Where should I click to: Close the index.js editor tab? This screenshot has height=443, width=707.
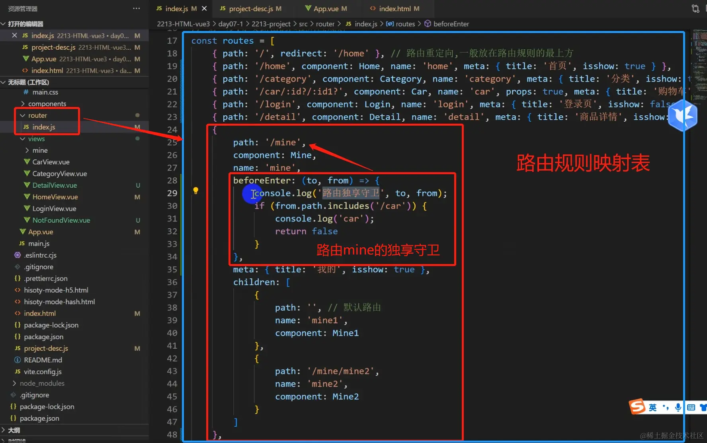click(204, 8)
